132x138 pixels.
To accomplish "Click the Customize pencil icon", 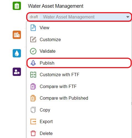I will click(33, 39).
